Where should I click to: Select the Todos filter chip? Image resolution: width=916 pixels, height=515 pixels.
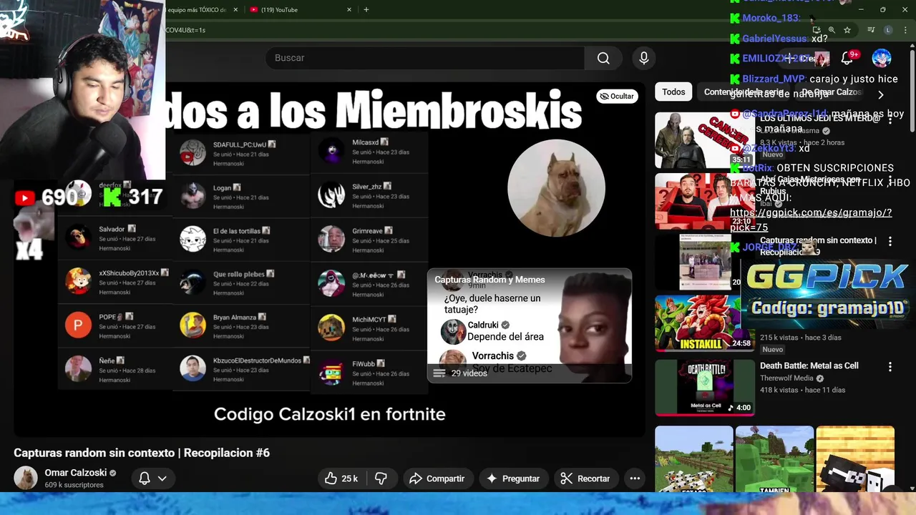click(x=673, y=92)
